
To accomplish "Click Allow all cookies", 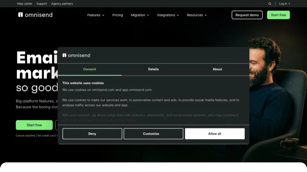I will (215, 134).
